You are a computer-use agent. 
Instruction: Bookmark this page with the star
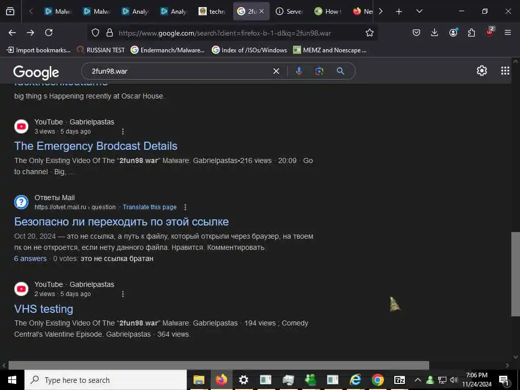pos(370,32)
